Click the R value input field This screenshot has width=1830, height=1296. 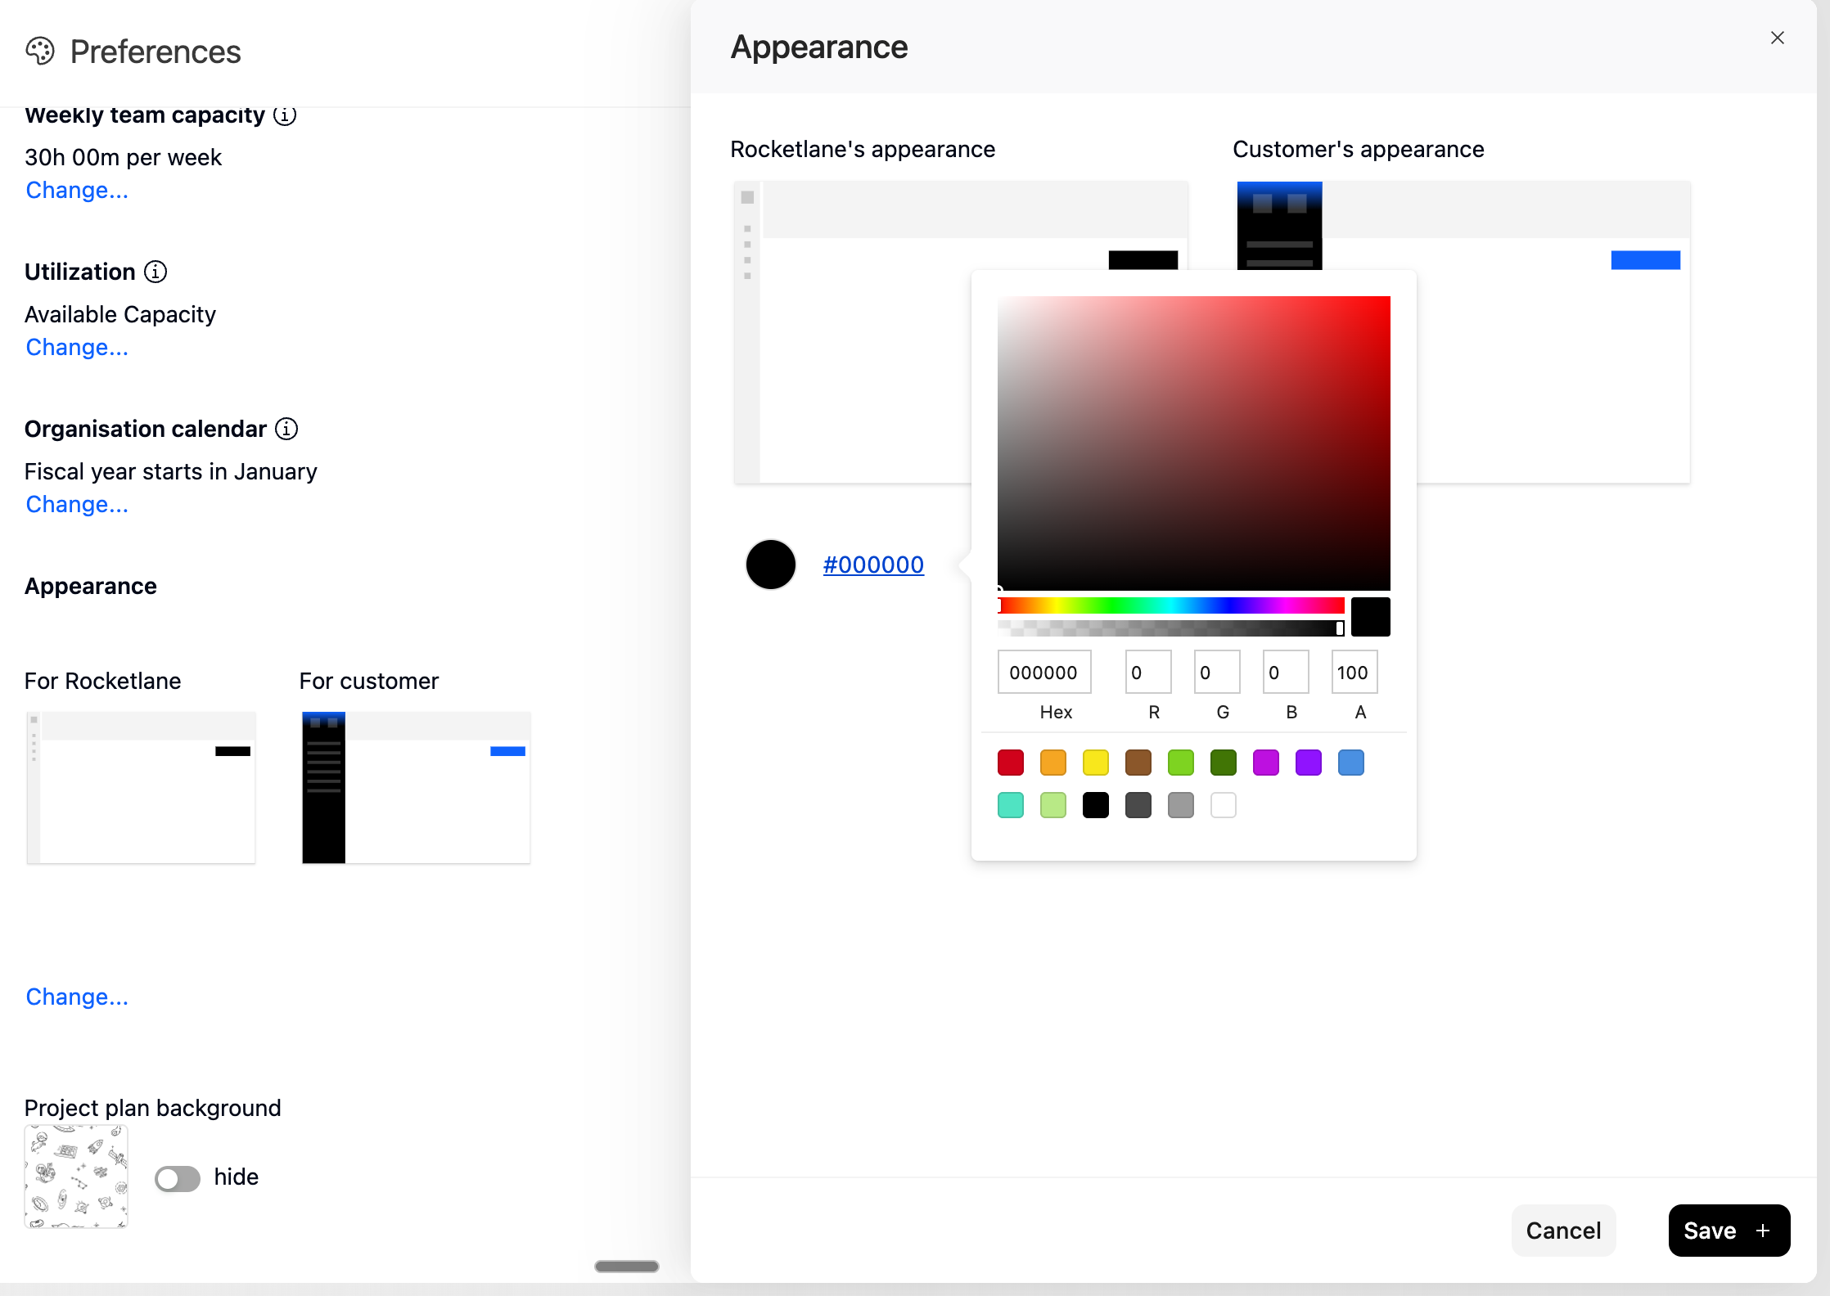coord(1148,673)
